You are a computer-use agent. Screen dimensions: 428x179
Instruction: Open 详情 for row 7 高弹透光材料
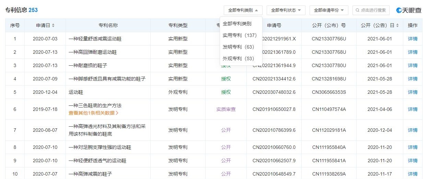click(x=413, y=130)
